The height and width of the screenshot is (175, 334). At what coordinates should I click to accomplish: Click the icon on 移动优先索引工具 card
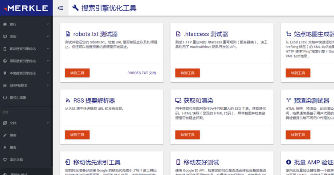click(x=68, y=162)
